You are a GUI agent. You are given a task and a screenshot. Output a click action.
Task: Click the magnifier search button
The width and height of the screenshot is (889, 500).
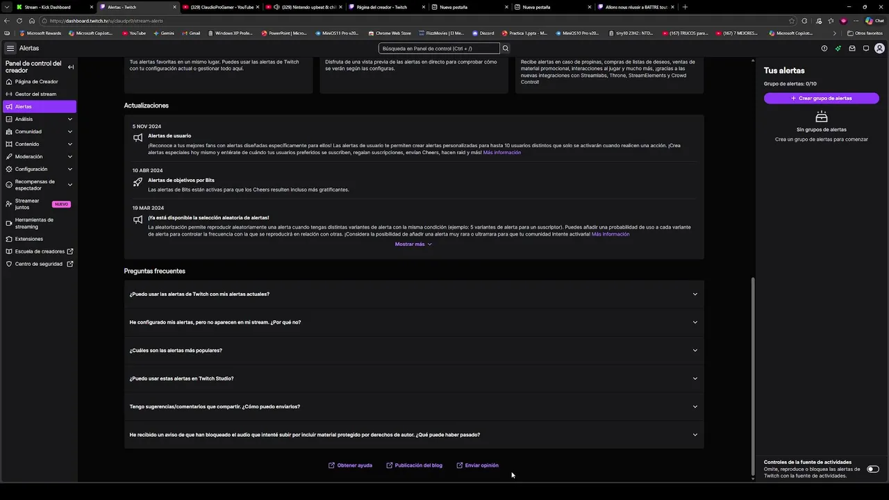506,48
